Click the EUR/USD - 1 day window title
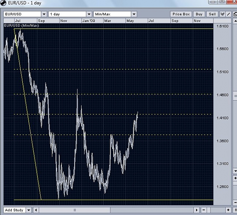The image size is (237, 215). pos(25,3)
